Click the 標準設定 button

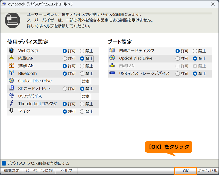[x=12, y=171]
